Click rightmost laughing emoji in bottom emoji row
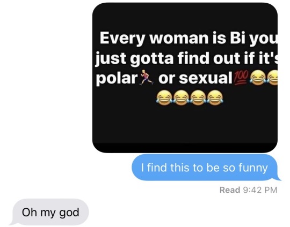The width and height of the screenshot is (290, 227). [215, 97]
